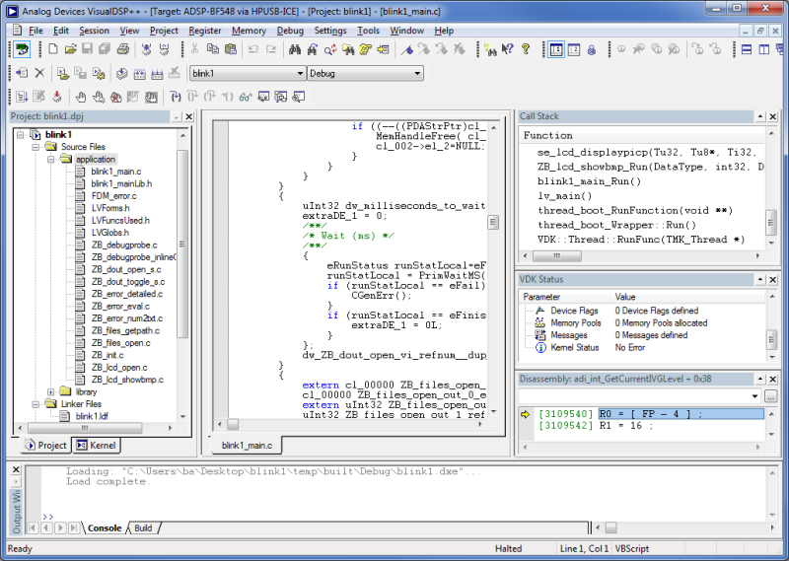Expand the library folder node
This screenshot has height=561, width=789.
51,391
